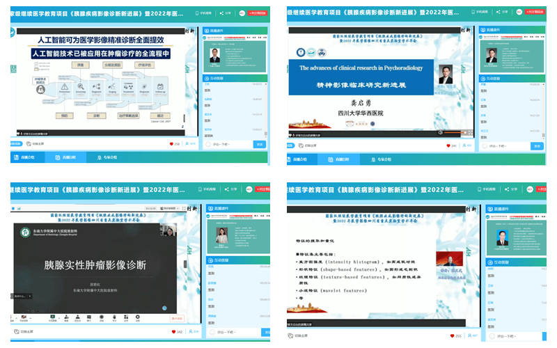Like the stream showing 355 hearts
Image resolution: width=557 pixels, height=348 pixels.
[452, 335]
